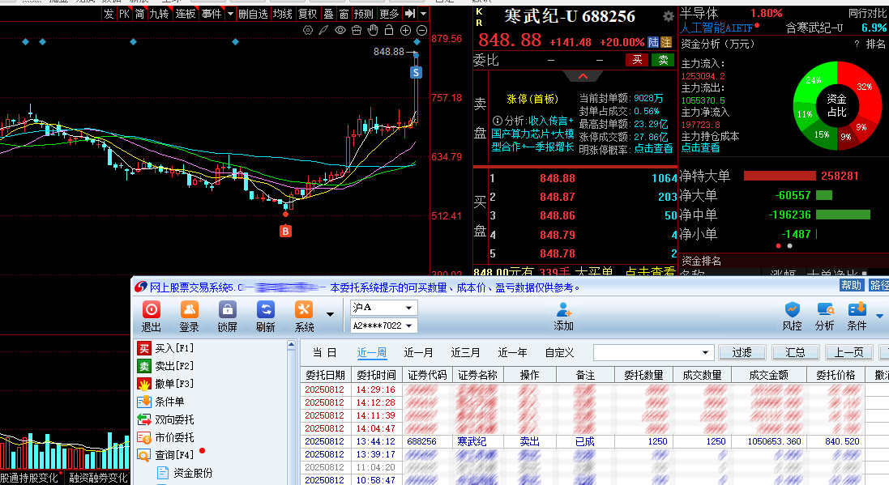The width and height of the screenshot is (889, 485).
Task: Click the 过滤 filter button
Action: coord(742,352)
